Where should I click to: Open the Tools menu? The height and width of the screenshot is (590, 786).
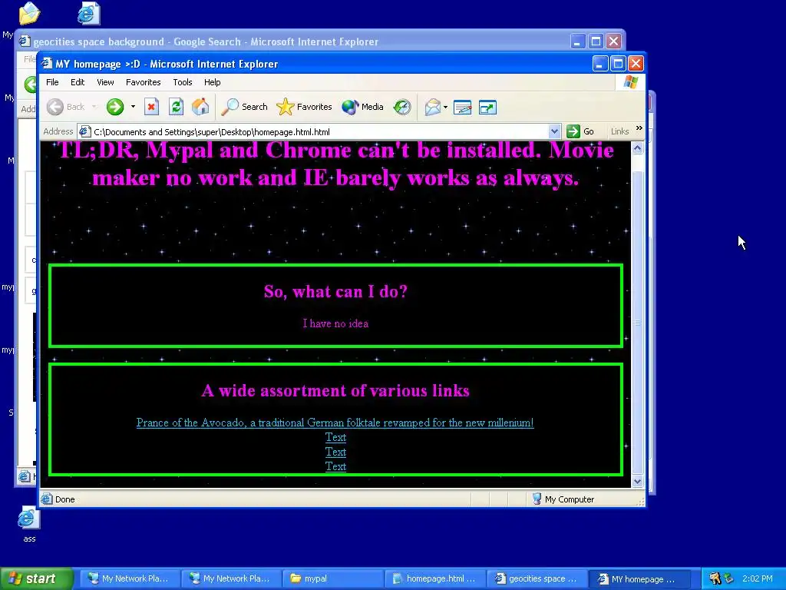[x=183, y=82]
